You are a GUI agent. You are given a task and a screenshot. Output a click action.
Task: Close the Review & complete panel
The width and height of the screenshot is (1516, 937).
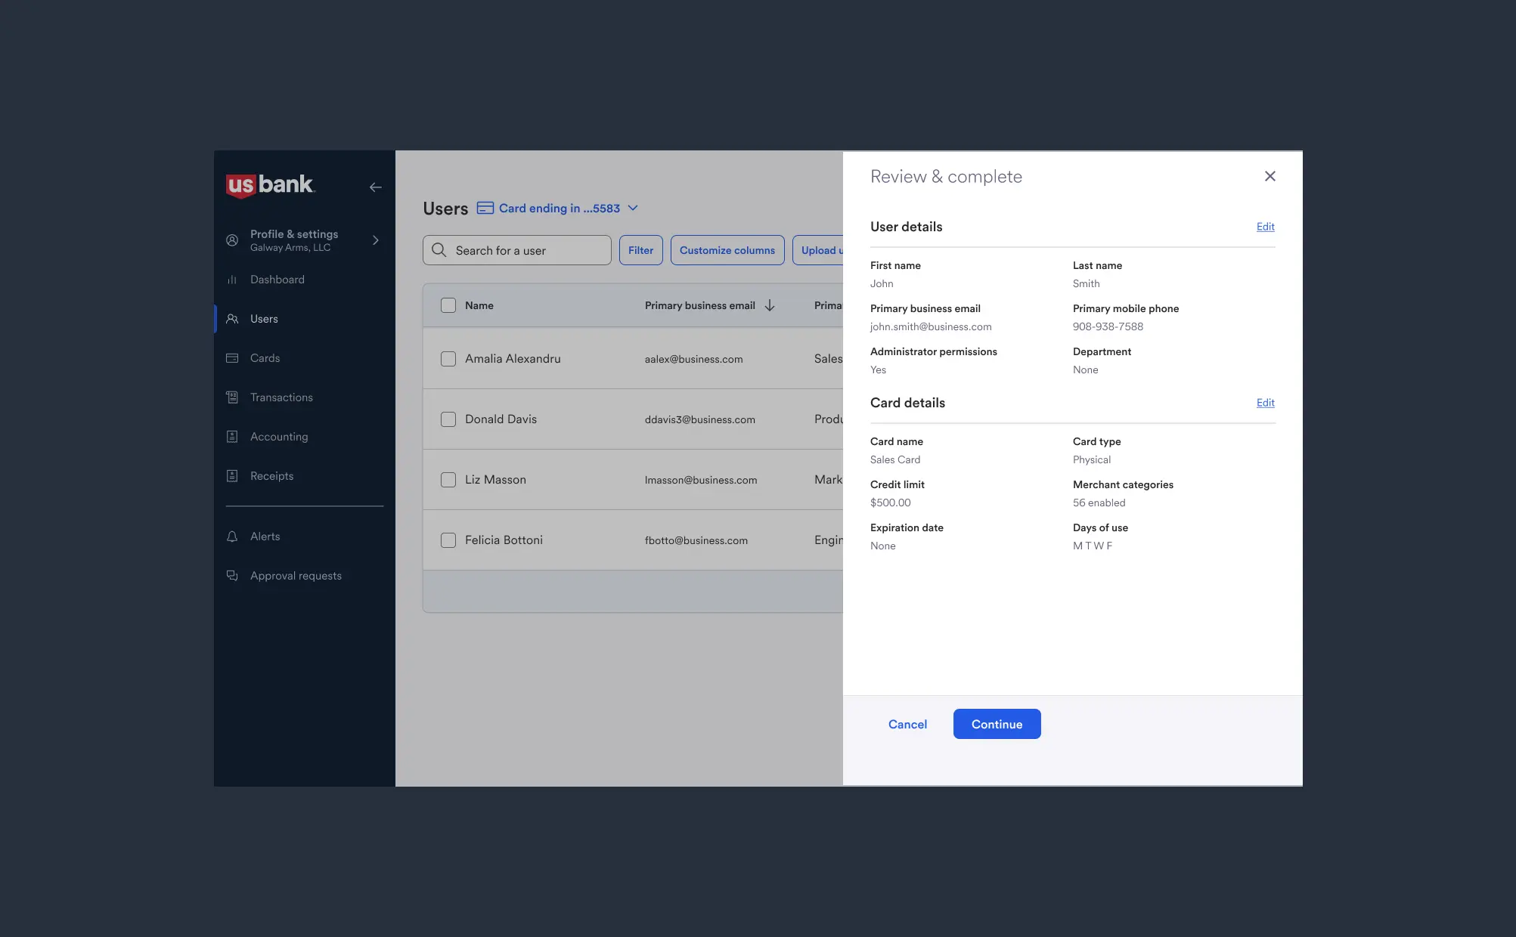click(1270, 176)
